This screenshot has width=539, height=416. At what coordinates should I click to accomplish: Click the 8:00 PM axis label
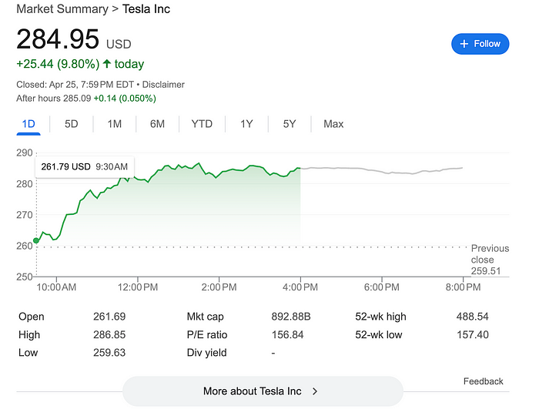pyautogui.click(x=463, y=287)
